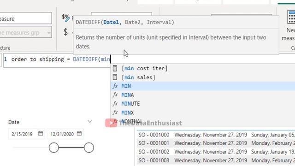This screenshot has width=295, height=166.
Task: Select order row SO - 0001001
Action: point(216,143)
